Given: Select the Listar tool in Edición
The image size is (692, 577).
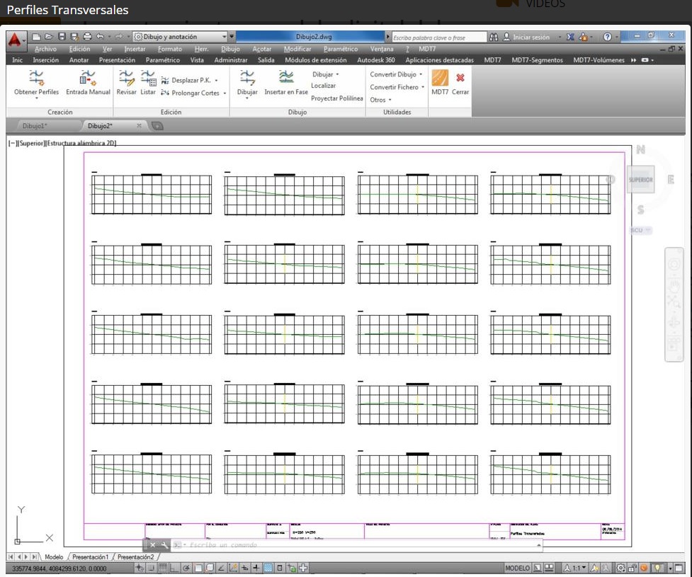Looking at the screenshot, I should [148, 79].
